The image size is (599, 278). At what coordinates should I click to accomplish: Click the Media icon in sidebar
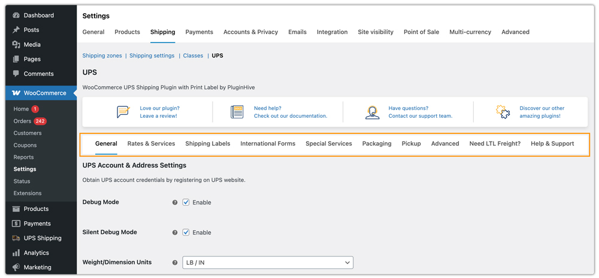tap(16, 45)
